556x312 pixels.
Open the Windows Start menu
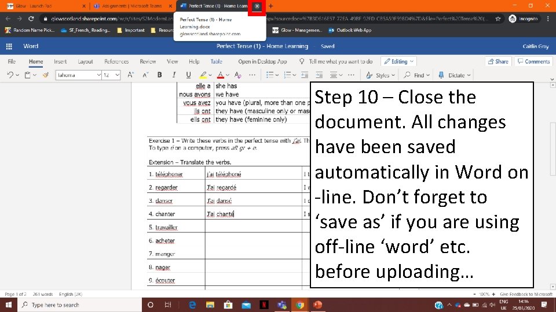coord(9,305)
